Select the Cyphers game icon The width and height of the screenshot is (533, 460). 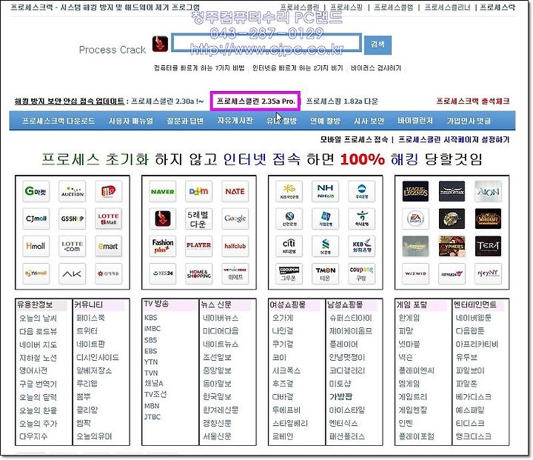pos(452,246)
